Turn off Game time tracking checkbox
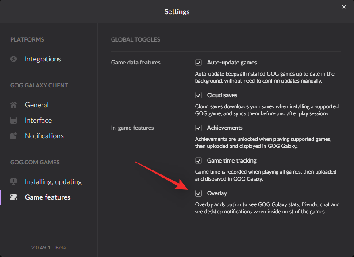Viewport: 354px width, 257px height. [199, 161]
